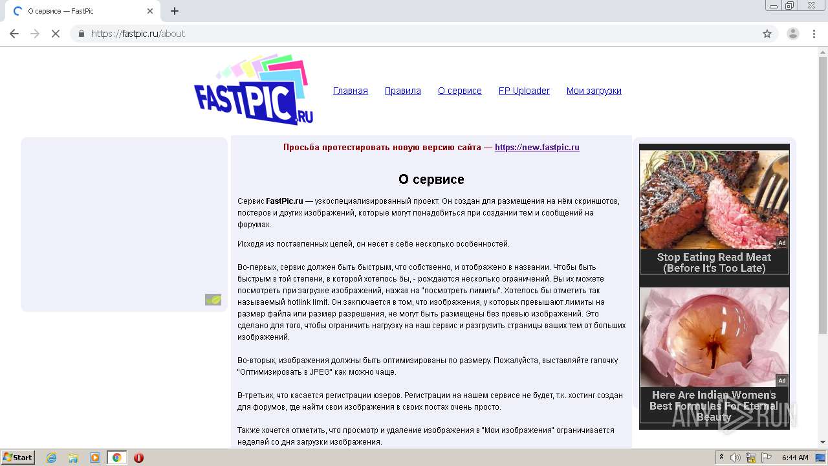The width and height of the screenshot is (828, 466).
Task: Show hidden tray icons arrow
Action: pyautogui.click(x=722, y=458)
